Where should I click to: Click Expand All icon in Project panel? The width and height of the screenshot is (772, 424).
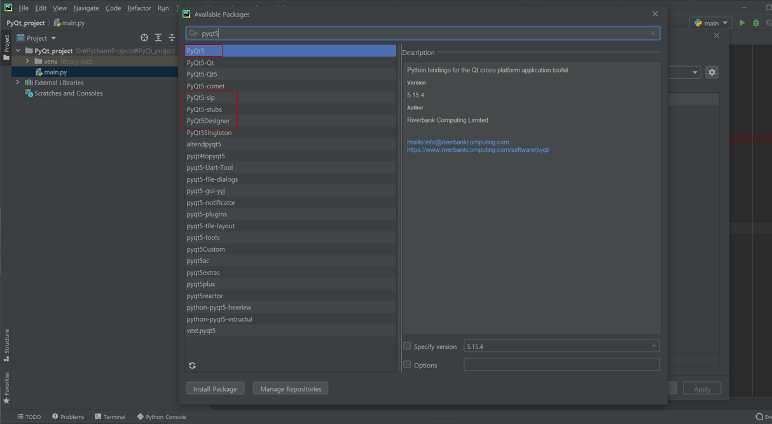point(158,38)
